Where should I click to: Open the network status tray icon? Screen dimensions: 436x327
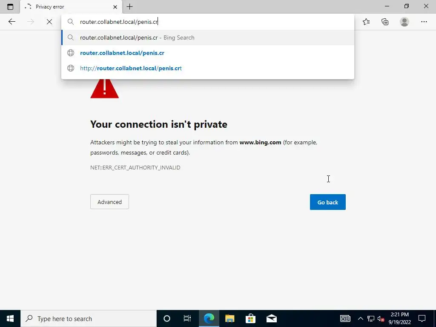371,318
